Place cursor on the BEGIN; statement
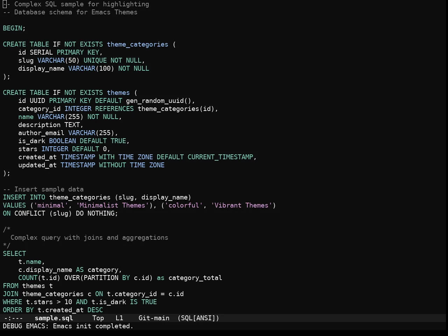The width and height of the screenshot is (448, 336). click(x=14, y=28)
